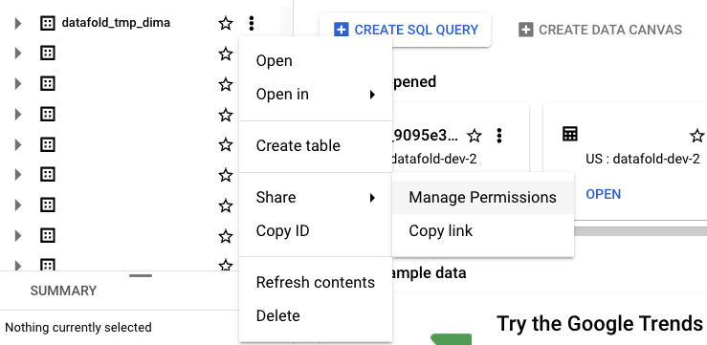The height and width of the screenshot is (345, 707).
Task: Expand the datafold_tmp_dima dataset tree
Action: click(x=18, y=23)
